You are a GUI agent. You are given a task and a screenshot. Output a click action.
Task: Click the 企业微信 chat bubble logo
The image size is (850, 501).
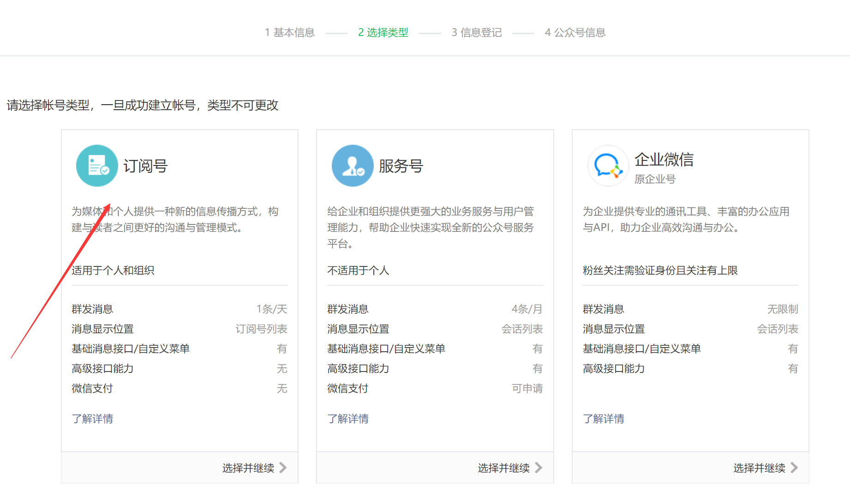coord(608,165)
